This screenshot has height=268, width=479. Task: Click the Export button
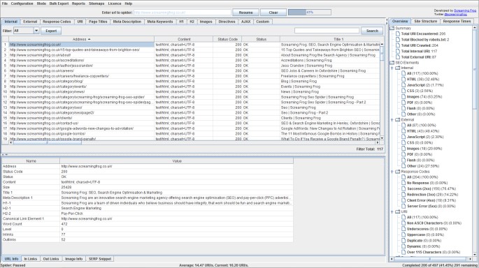click(x=51, y=31)
